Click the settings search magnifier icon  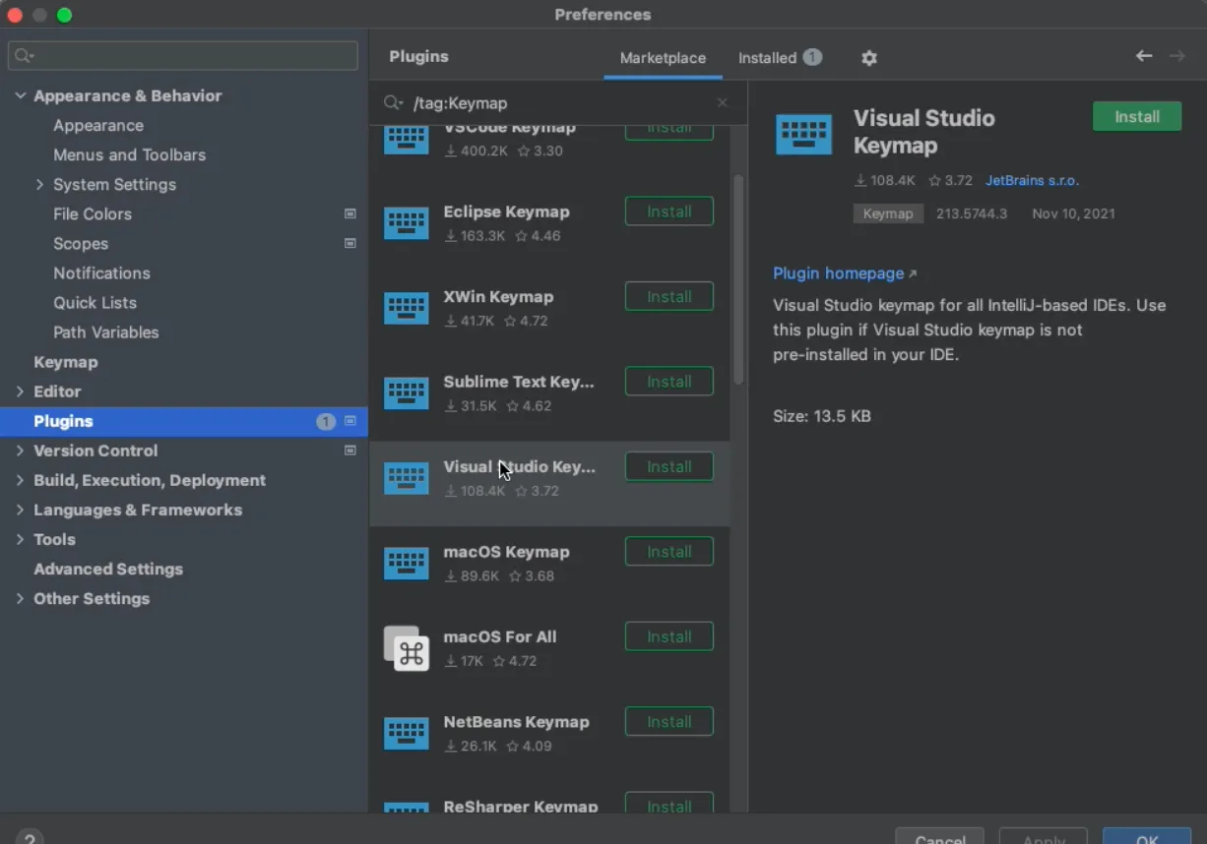pos(25,56)
